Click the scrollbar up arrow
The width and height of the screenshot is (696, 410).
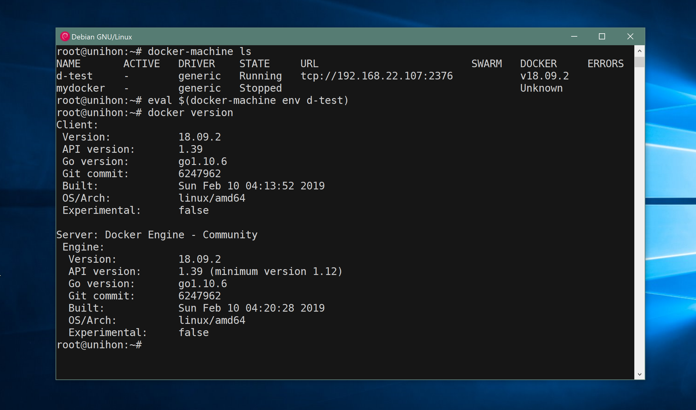pyautogui.click(x=640, y=51)
